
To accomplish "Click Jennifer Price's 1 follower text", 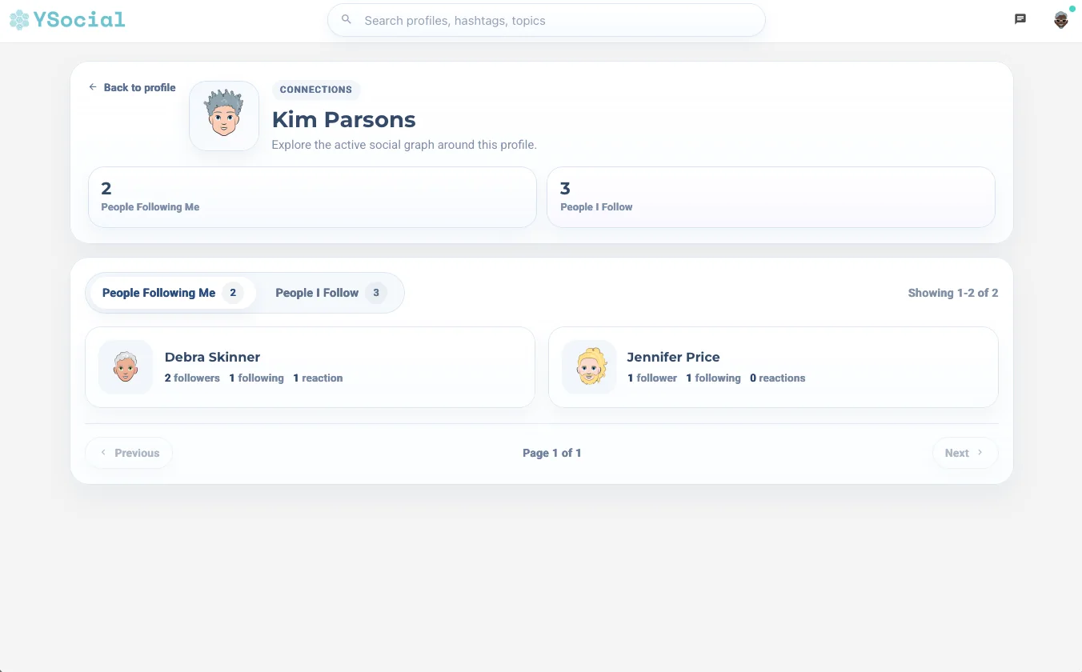I will (652, 378).
